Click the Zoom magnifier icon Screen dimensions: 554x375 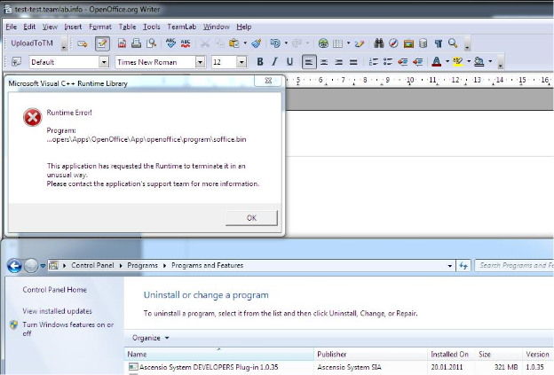coord(453,43)
